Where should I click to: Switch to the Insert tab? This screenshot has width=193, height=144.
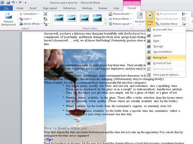coord(33,8)
